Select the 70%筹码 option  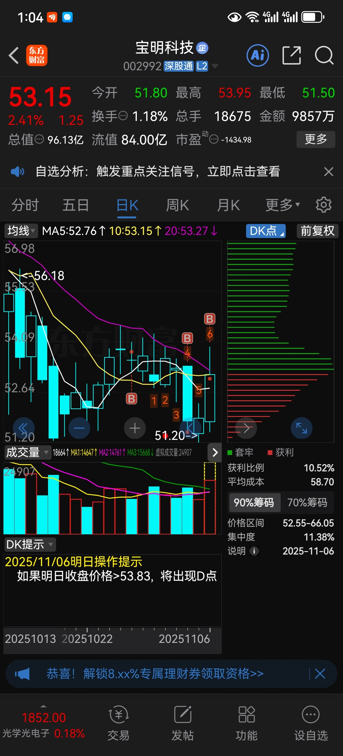[307, 502]
